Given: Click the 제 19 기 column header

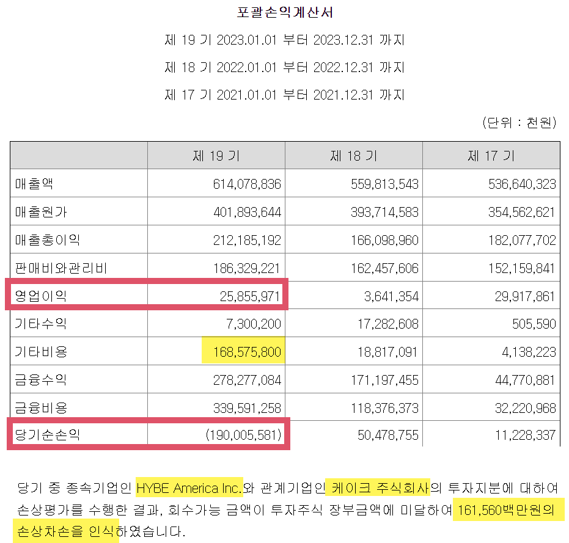Looking at the screenshot, I should 216,156.
